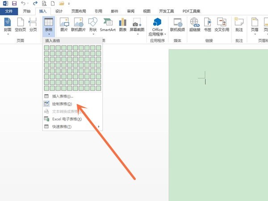
Task: Expand the 屏幕截图 dropdown arrow
Action: [138, 34]
